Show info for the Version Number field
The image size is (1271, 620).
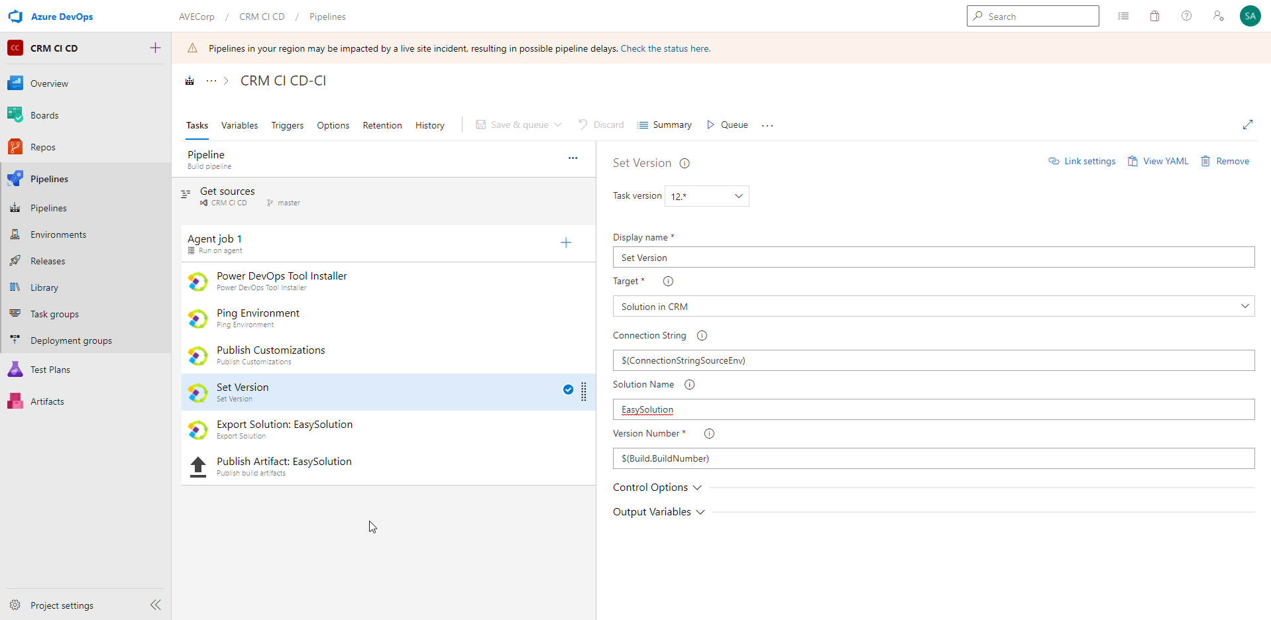709,433
